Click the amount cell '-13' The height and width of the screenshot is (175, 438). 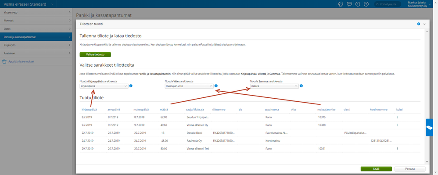point(162,133)
